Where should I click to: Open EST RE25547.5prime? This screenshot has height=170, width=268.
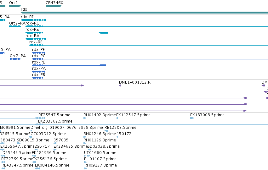point(54,115)
